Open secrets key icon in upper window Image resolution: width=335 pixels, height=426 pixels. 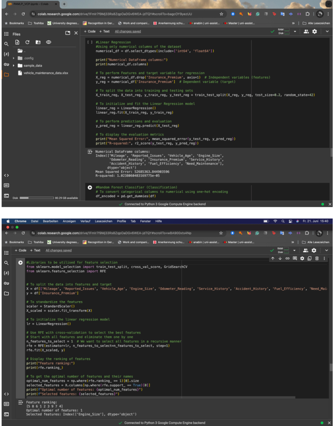6,64
